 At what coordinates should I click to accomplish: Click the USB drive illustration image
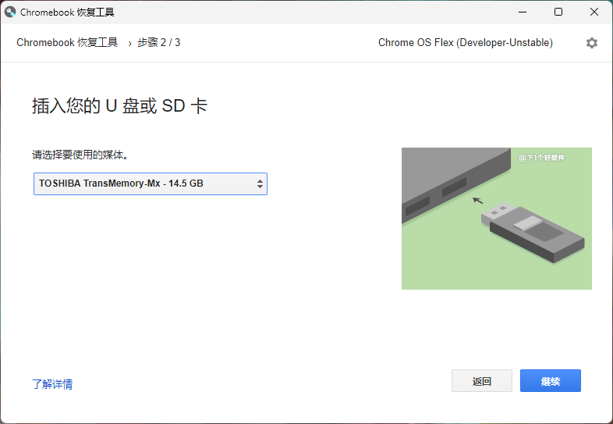coord(497,219)
